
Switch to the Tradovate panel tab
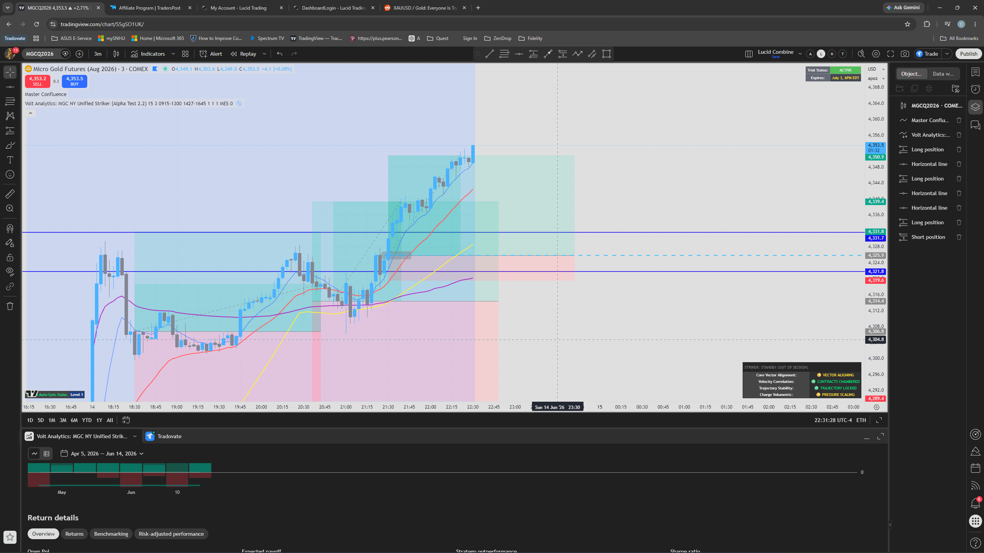point(164,436)
